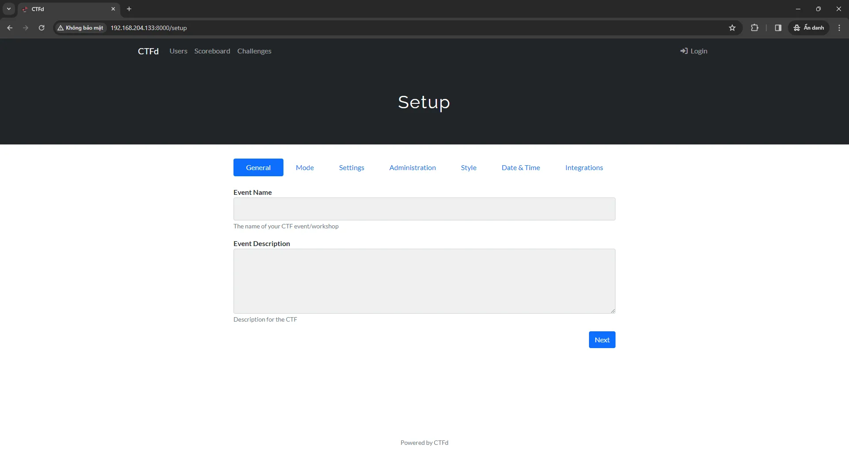Expand the tab search dropdown arrow

click(x=9, y=9)
